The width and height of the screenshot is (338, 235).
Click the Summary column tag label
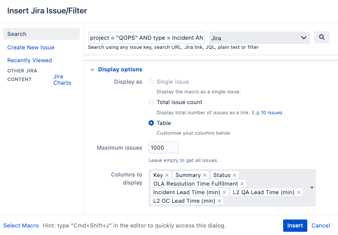coord(188,175)
